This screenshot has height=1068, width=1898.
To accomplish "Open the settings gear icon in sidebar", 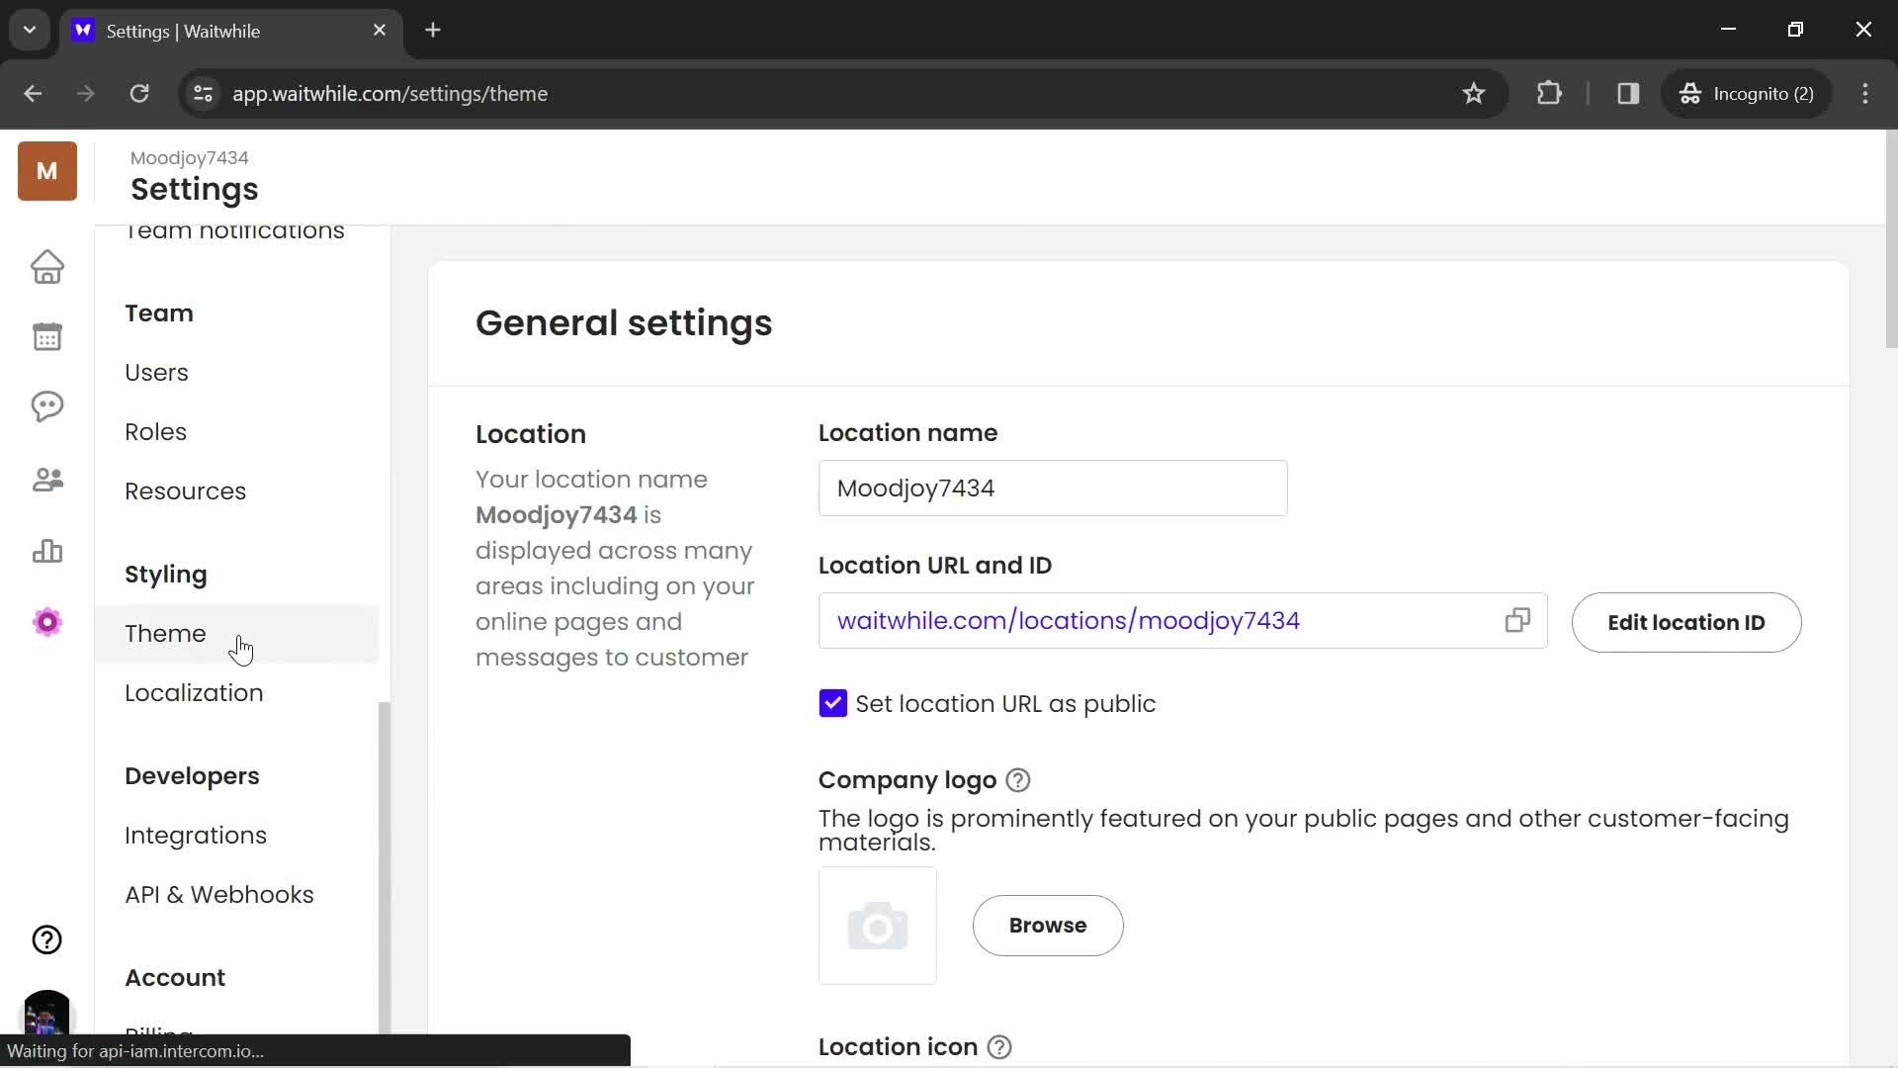I will click(47, 622).
